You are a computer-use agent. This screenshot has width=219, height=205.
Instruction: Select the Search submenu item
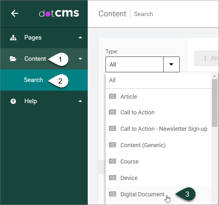(x=33, y=80)
